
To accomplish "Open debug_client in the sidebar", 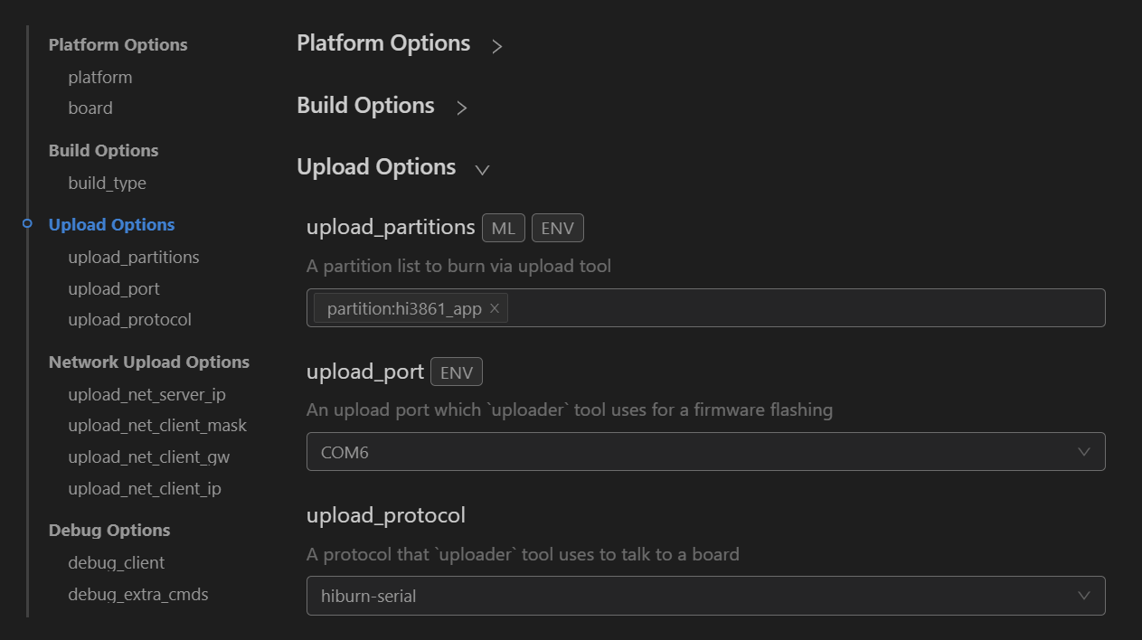I will (x=116, y=563).
